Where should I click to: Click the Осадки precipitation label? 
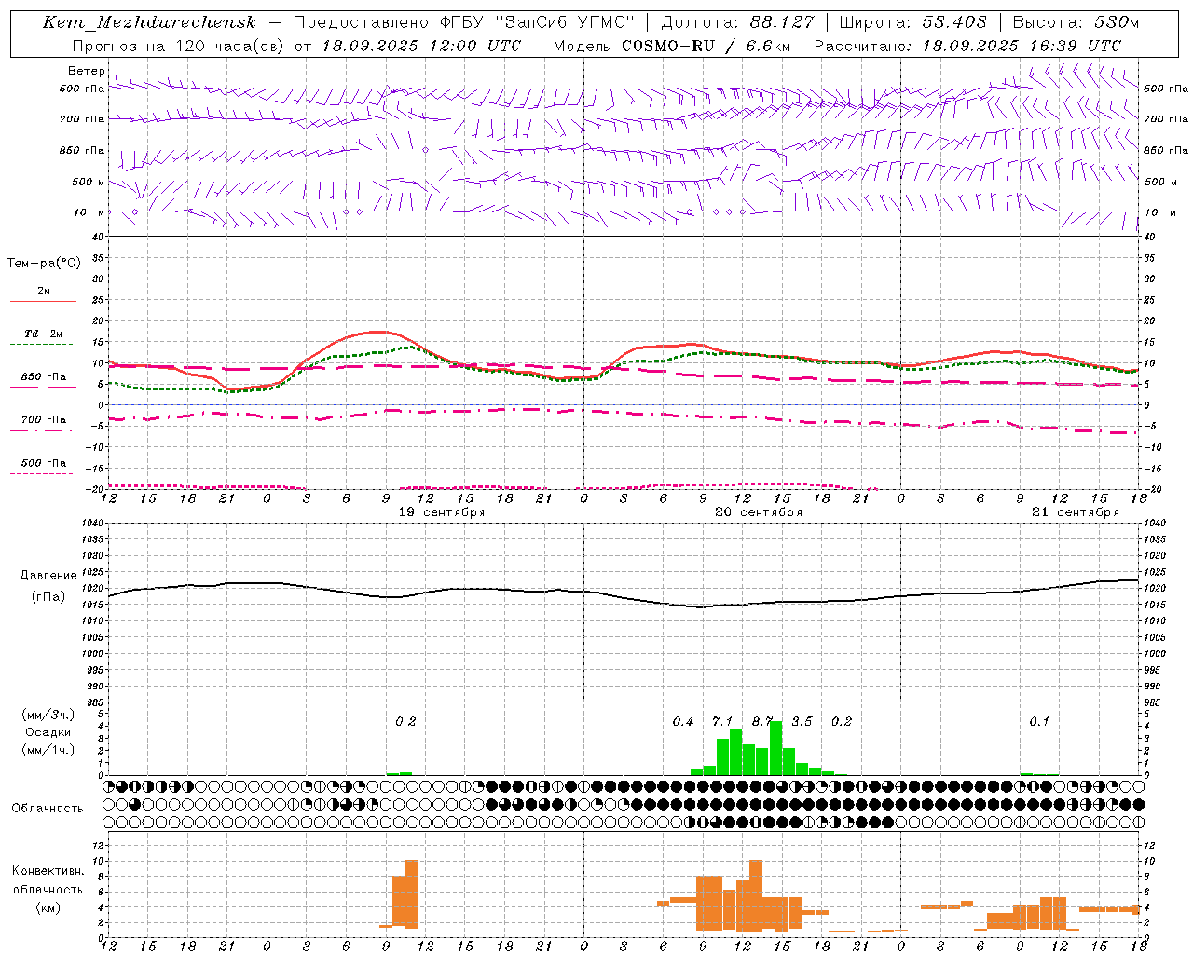pyautogui.click(x=48, y=732)
